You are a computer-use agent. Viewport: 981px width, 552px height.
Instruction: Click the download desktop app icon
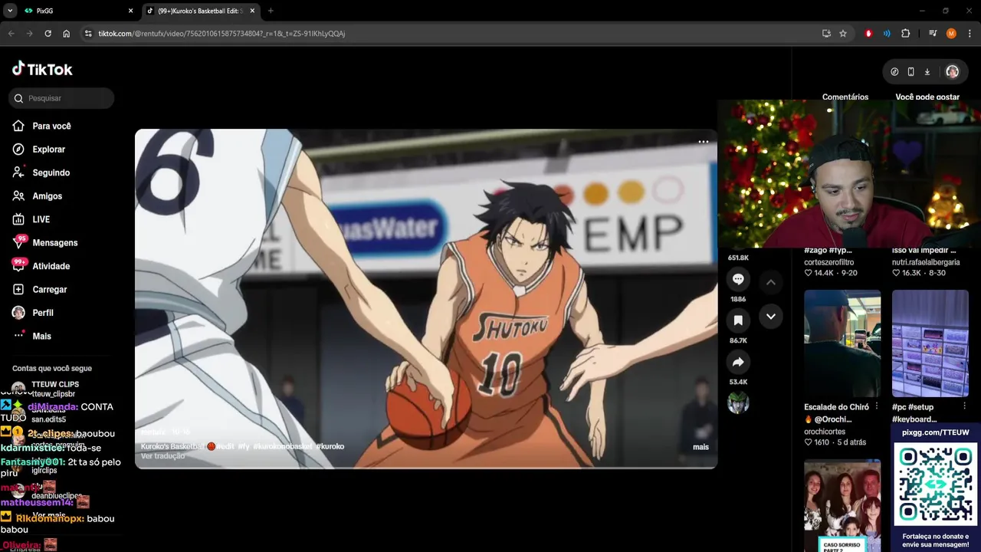click(x=927, y=71)
